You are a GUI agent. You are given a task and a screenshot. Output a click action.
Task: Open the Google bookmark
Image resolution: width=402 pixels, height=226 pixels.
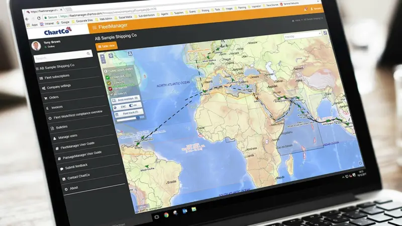tap(63, 22)
